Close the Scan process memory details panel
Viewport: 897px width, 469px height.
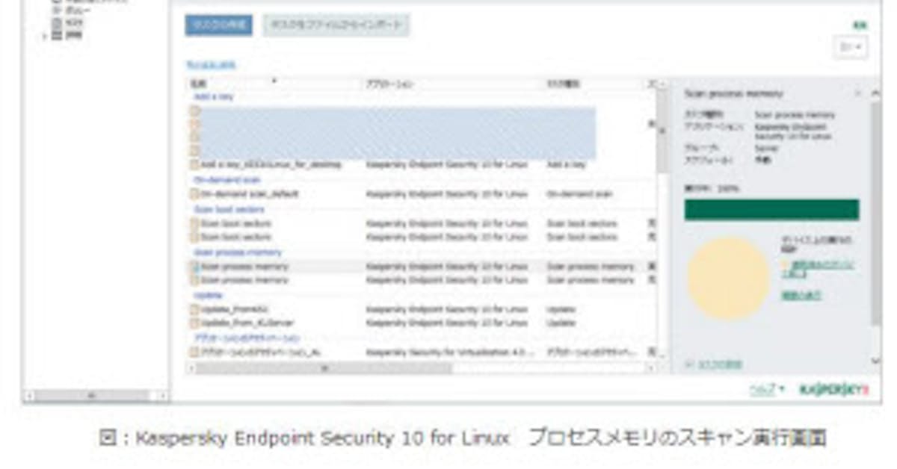[x=858, y=93]
